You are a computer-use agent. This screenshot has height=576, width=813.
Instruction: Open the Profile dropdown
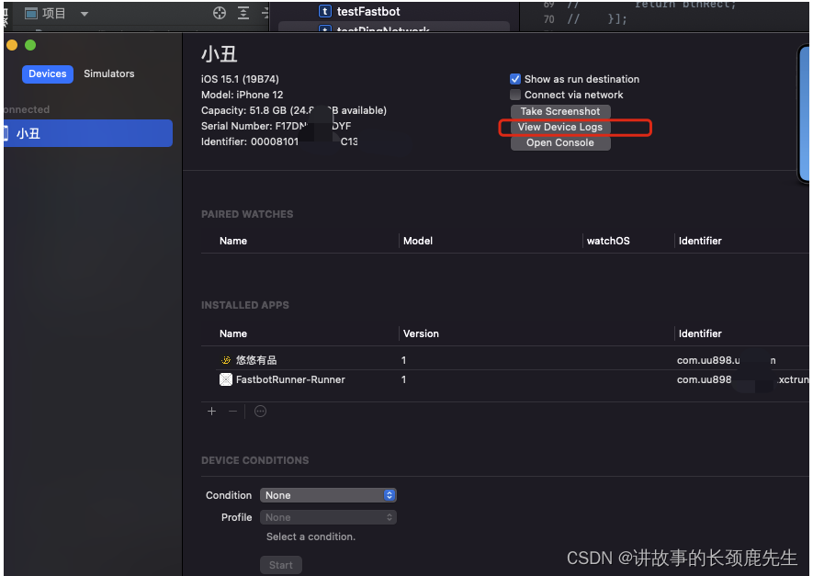[x=328, y=517]
